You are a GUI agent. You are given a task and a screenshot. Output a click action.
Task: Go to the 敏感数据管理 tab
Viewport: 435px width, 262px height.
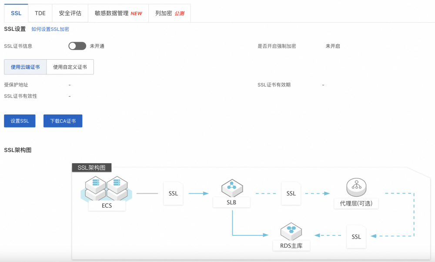(118, 13)
